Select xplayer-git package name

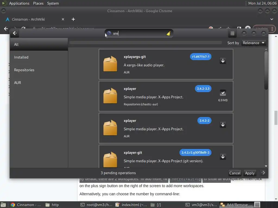(x=133, y=152)
